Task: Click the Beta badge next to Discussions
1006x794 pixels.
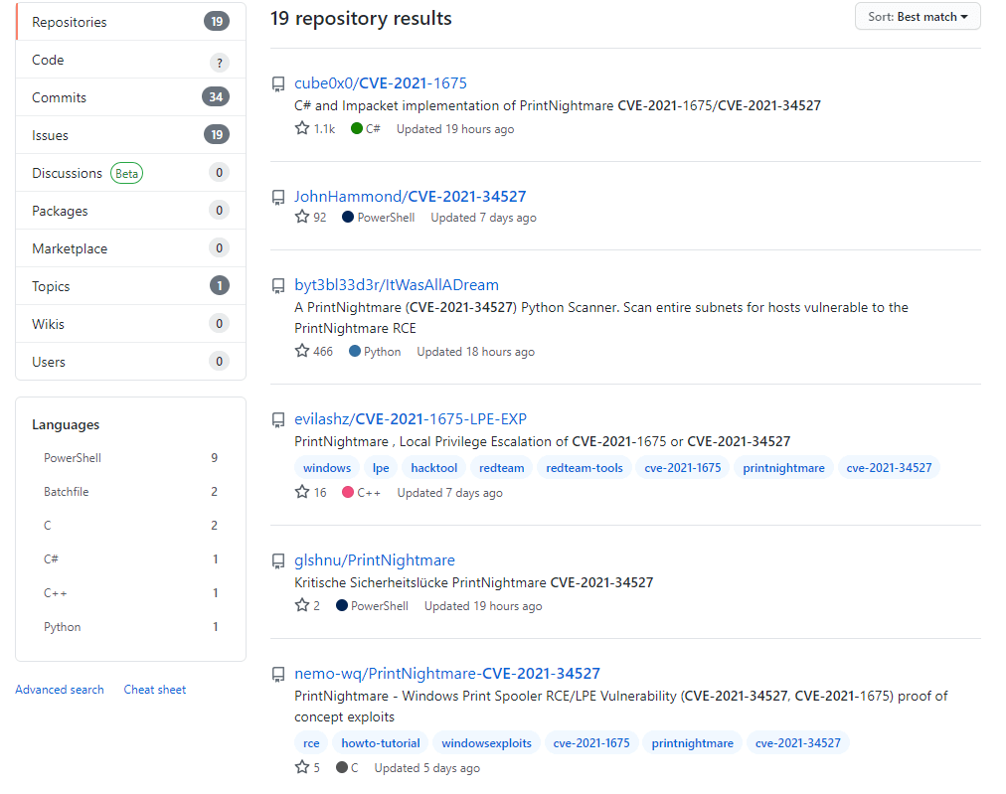Action: 126,172
